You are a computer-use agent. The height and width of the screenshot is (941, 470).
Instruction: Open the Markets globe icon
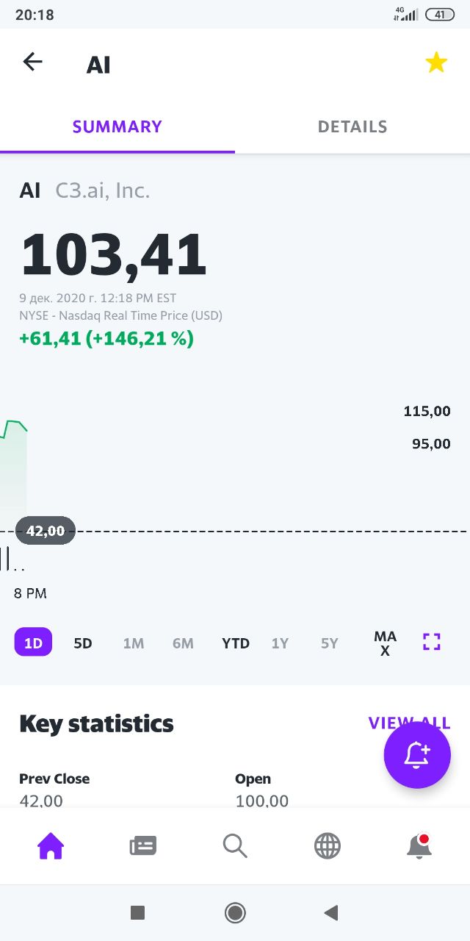328,847
